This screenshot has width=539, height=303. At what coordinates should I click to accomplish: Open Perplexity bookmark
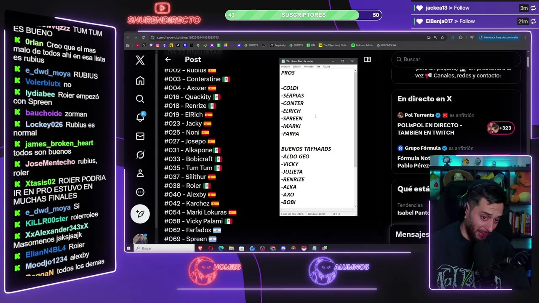coord(278,45)
